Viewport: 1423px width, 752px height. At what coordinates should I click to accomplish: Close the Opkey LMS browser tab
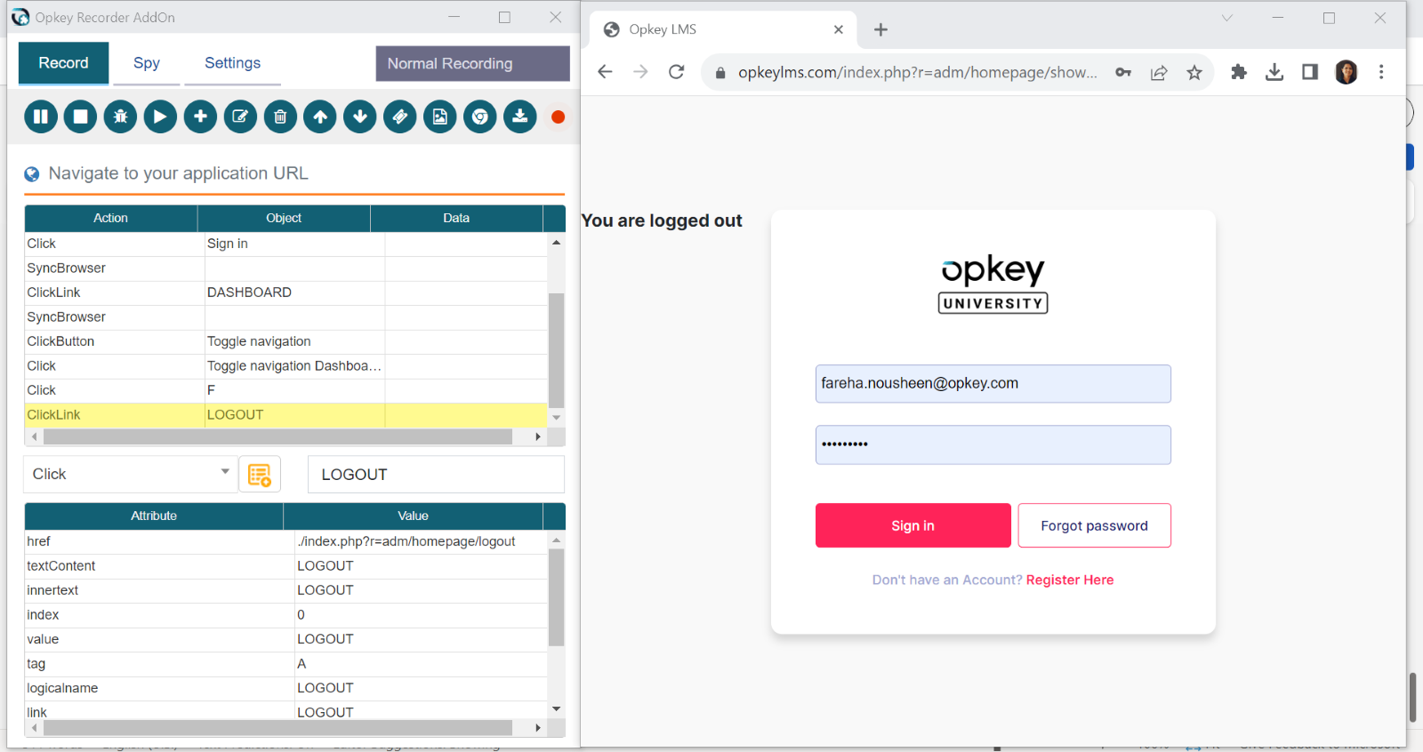pyautogui.click(x=839, y=29)
